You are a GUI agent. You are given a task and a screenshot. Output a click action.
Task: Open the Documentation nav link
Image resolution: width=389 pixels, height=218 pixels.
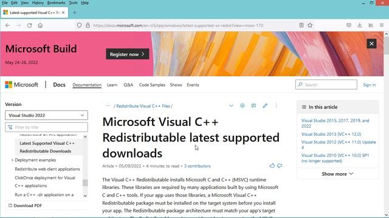(87, 85)
